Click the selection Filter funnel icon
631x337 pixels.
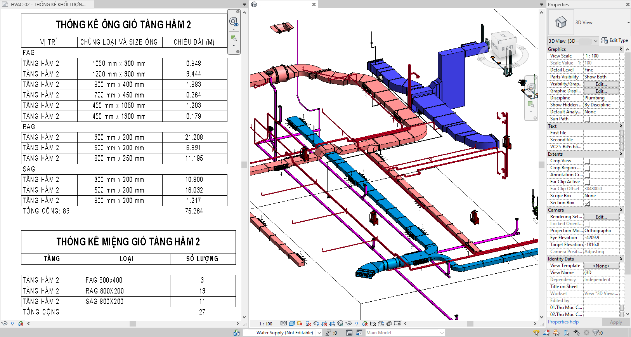click(x=595, y=333)
